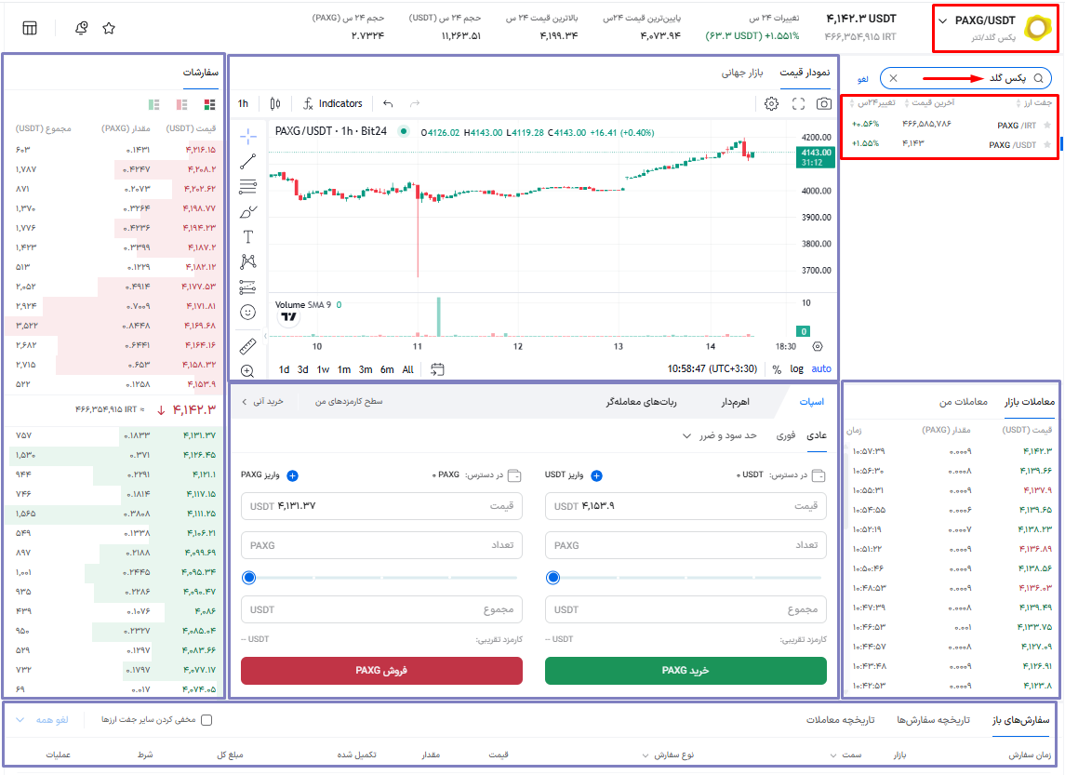Open the 1h interval dropdown
Viewport: 1065px width, 775px height.
point(243,103)
